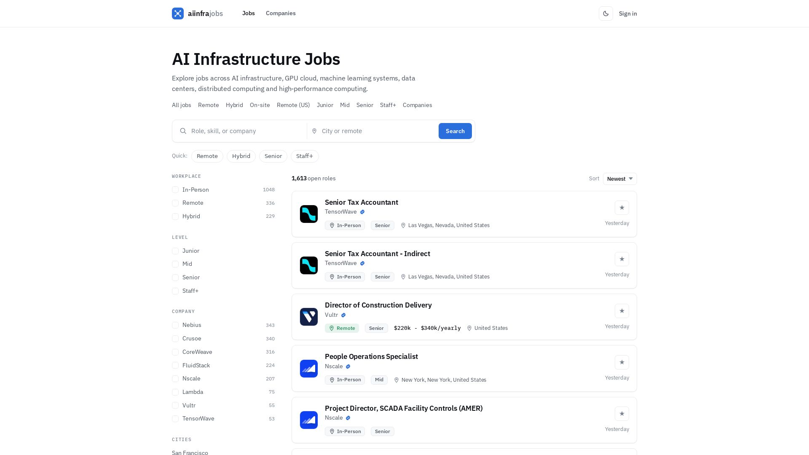Open the Companies nav item in header
This screenshot has width=809, height=455.
click(281, 13)
